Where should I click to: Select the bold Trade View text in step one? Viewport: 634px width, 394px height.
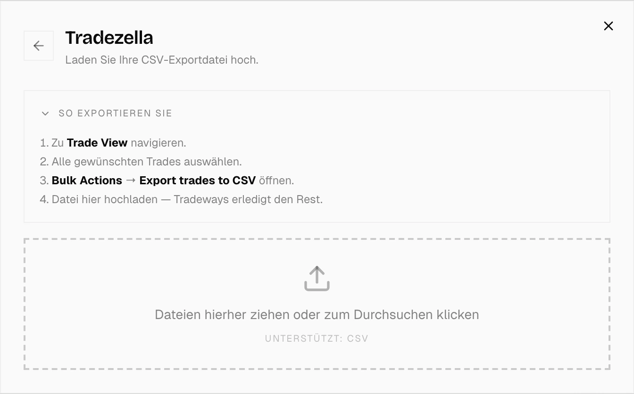tap(96, 142)
